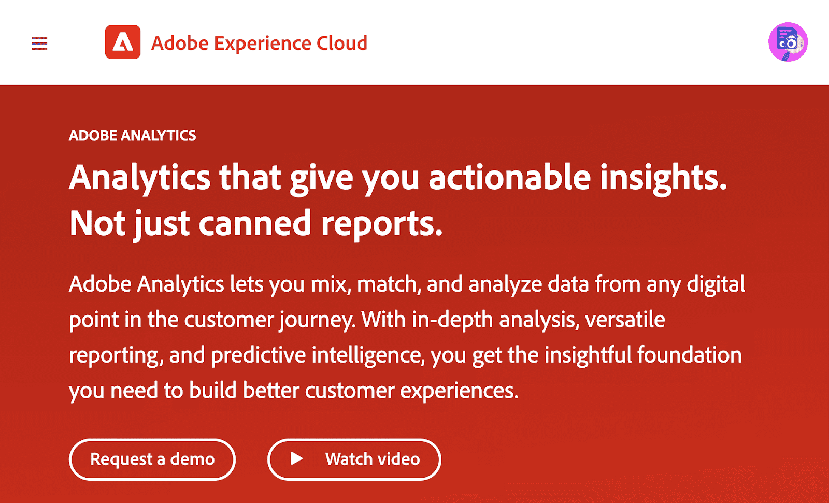The image size is (829, 503).
Task: Reveal the menu behind the hamburger button
Action: (39, 44)
